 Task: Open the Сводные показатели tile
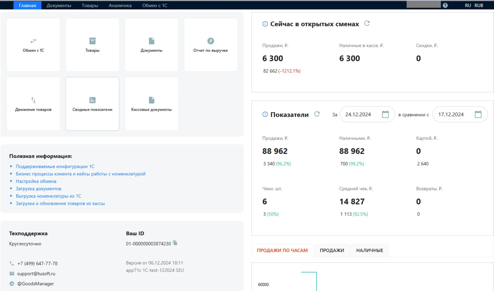click(x=92, y=104)
